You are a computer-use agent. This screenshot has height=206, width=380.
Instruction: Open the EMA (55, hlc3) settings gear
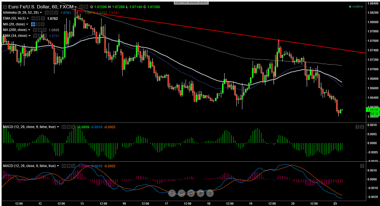point(38,18)
